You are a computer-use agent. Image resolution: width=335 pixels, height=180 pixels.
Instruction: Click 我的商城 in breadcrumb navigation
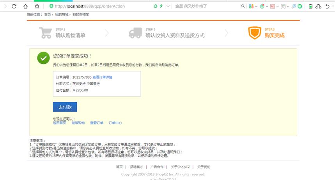coord(61,14)
